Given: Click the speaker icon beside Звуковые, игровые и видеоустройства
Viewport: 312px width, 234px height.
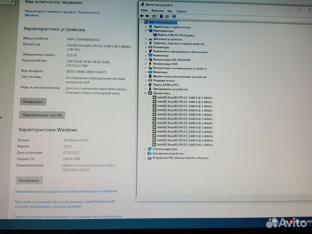Looking at the screenshot, I should click(x=150, y=43).
